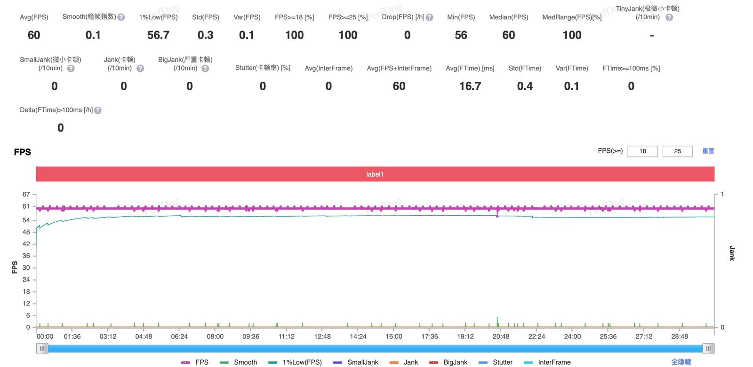Toggle Jank series in chart legend
Image resolution: width=753 pixels, height=367 pixels.
point(404,362)
